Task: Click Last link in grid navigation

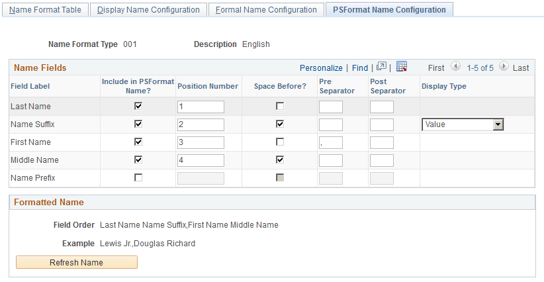Action: coord(521,68)
